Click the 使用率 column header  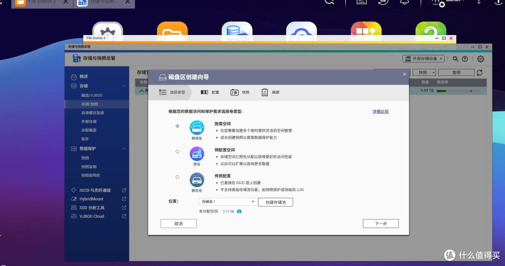coord(442,82)
